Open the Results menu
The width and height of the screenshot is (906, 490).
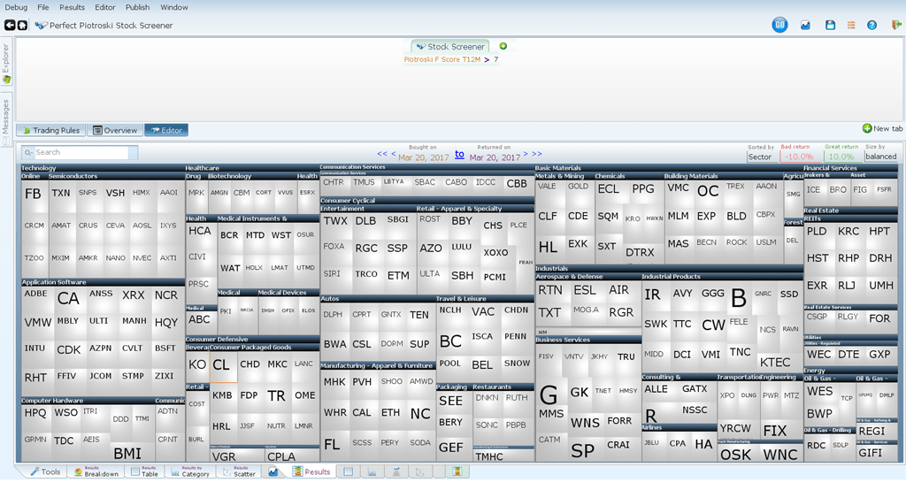tap(72, 7)
